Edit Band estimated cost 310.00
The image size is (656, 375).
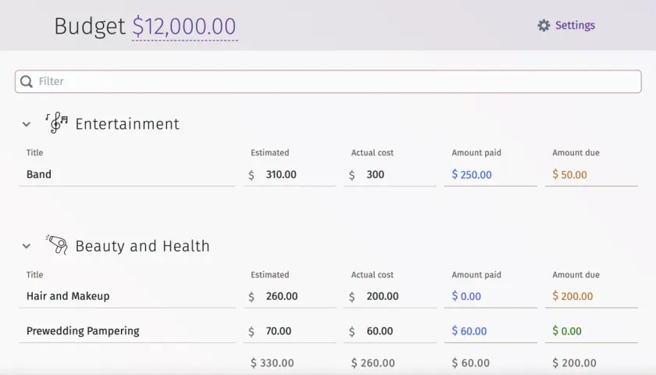[x=290, y=174]
